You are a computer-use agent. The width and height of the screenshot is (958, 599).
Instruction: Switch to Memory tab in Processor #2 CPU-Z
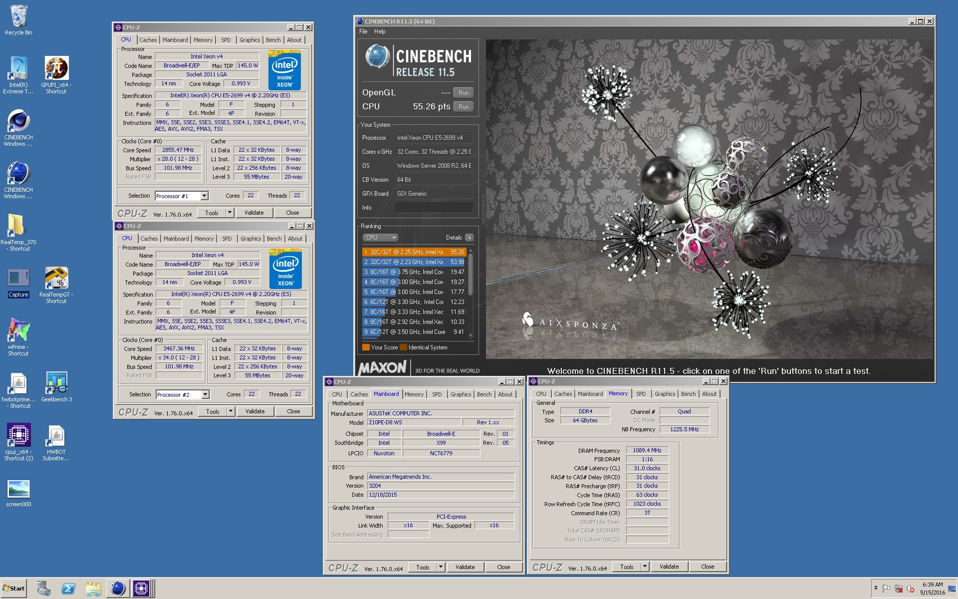(204, 239)
